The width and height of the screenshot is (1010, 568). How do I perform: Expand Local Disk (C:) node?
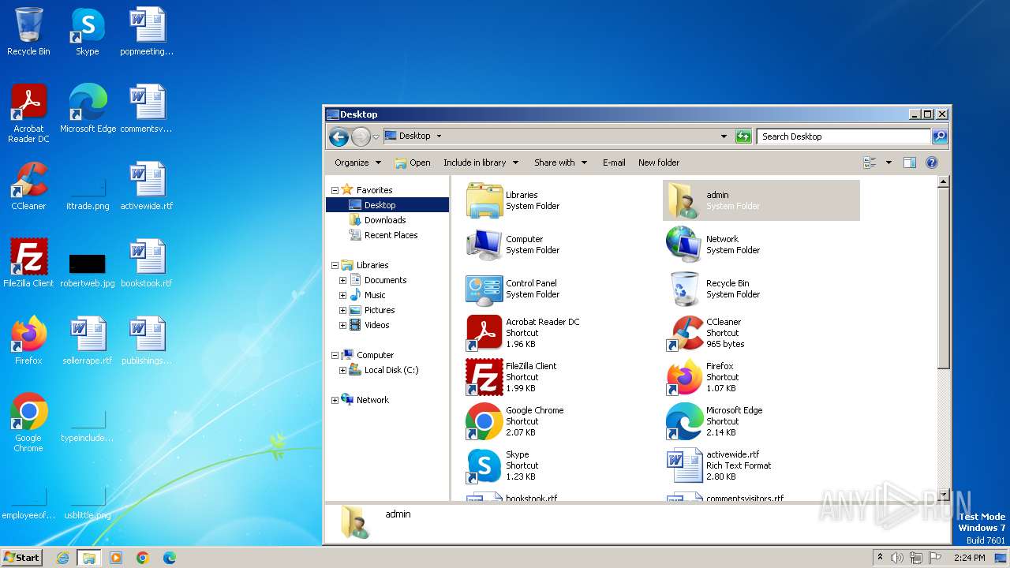click(x=343, y=370)
